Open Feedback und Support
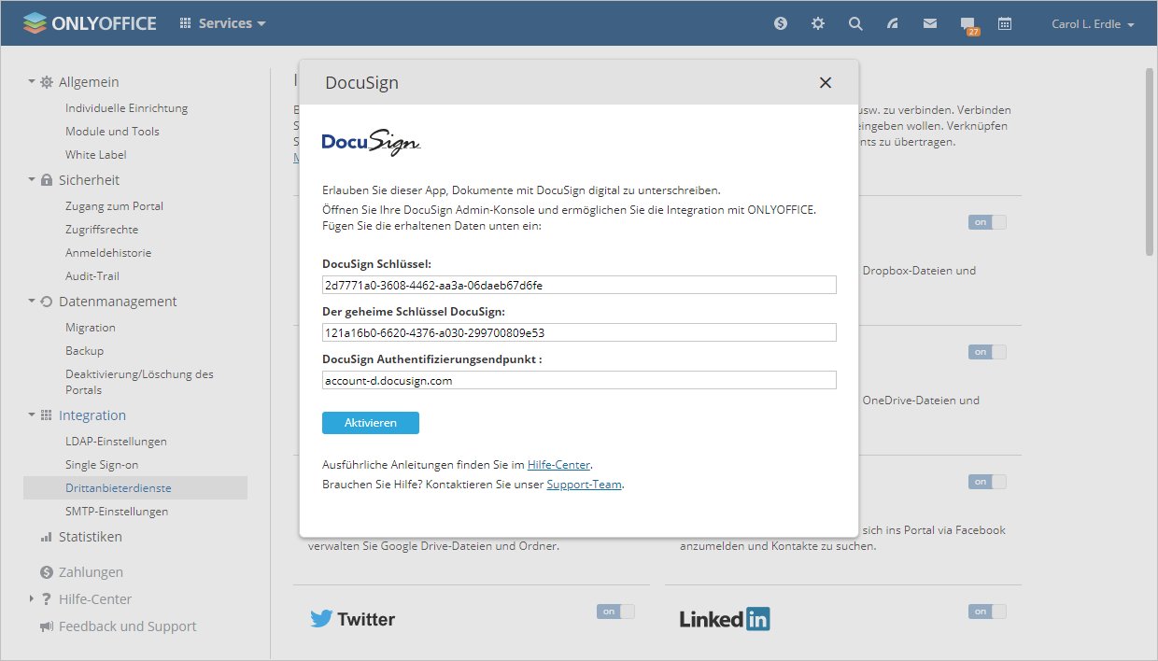Viewport: 1158px width, 661px height. pos(128,626)
